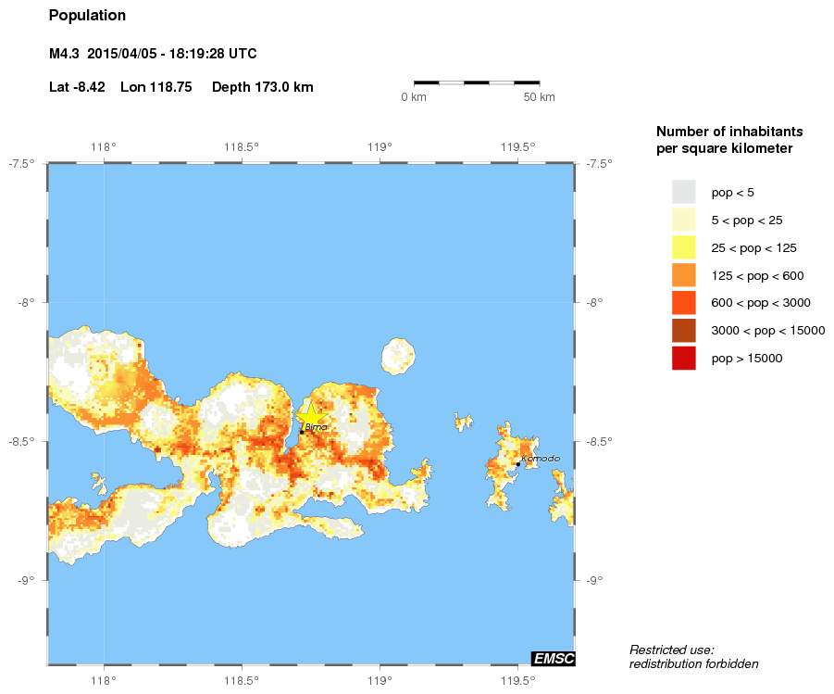Select the bright yellow '25 < pop < 125' swatch
Viewport: 834px width, 694px height.
pos(683,247)
